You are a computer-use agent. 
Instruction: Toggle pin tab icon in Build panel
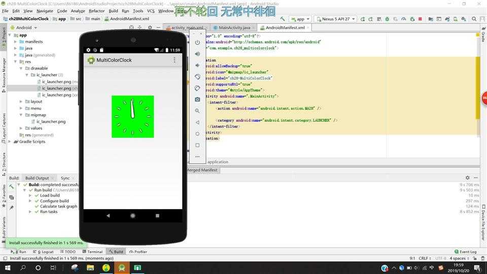point(12,208)
